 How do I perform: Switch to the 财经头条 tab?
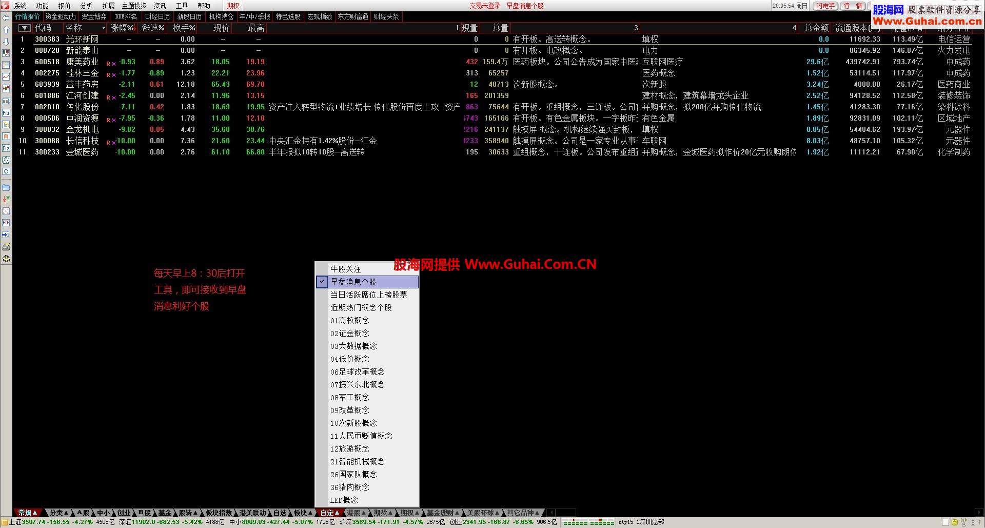click(386, 17)
